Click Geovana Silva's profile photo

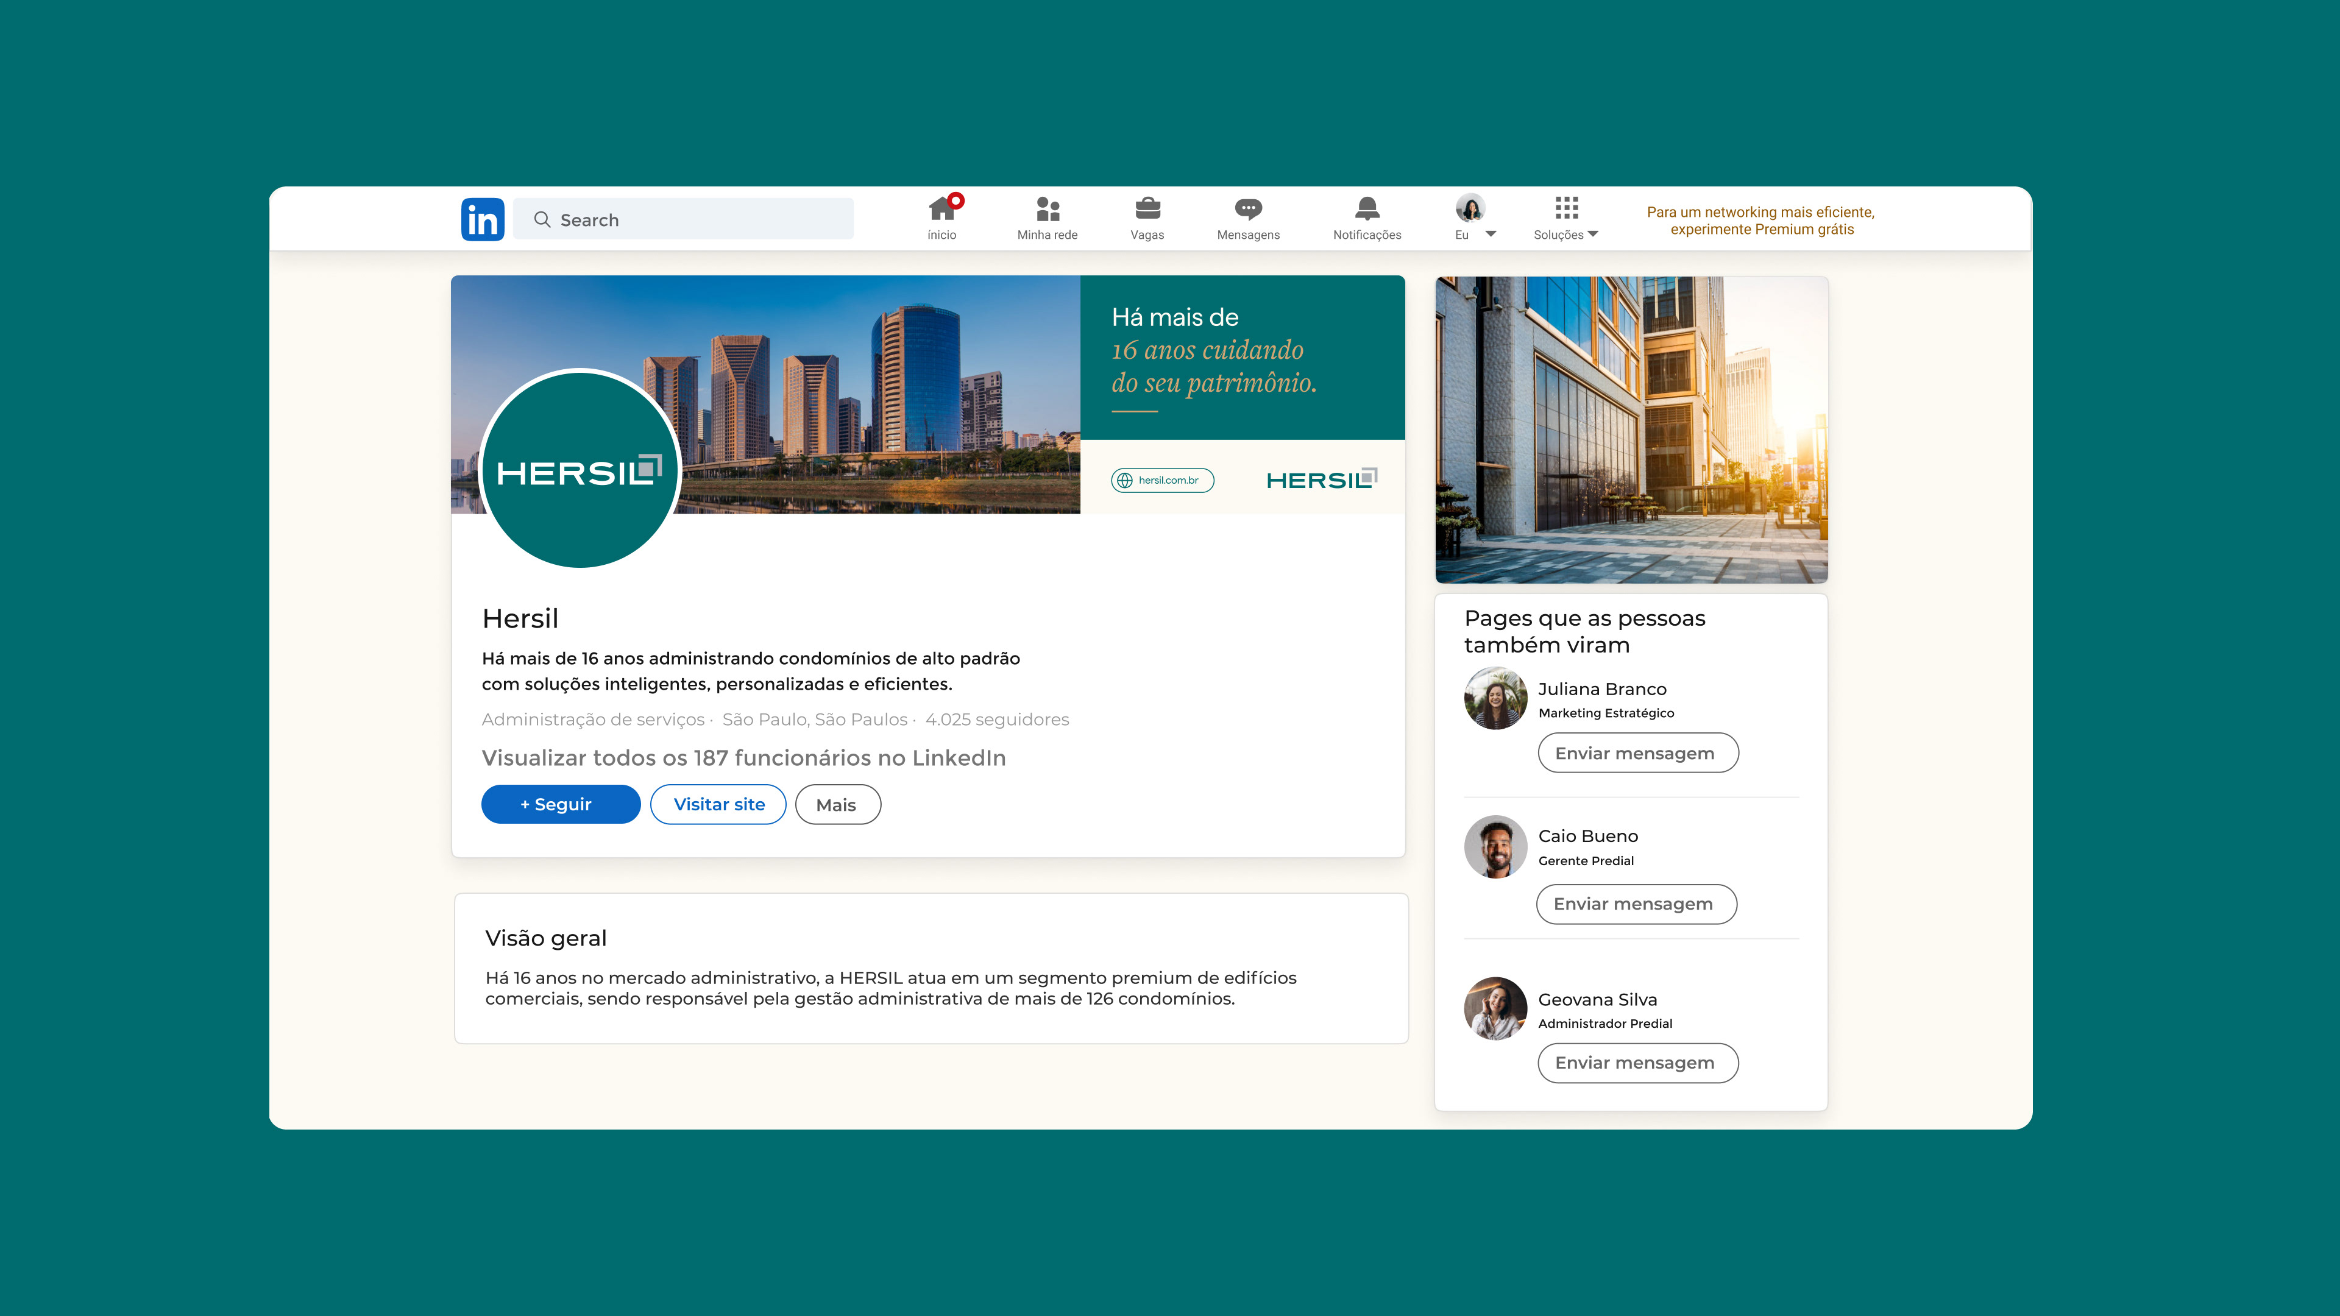tap(1495, 1008)
